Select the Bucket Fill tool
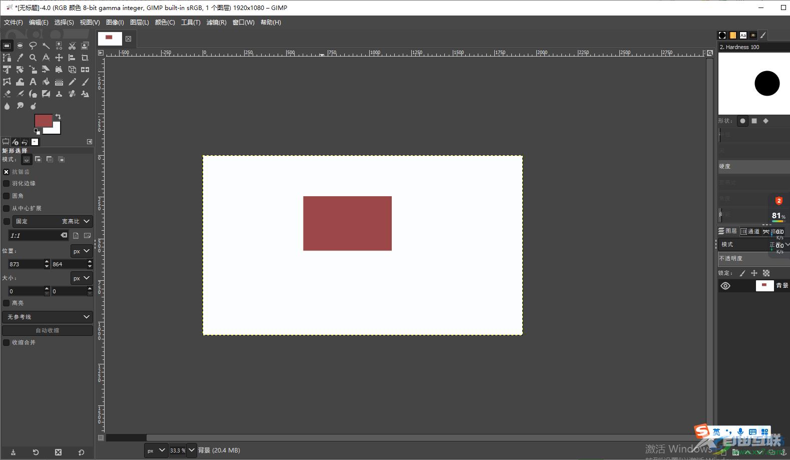Image resolution: width=790 pixels, height=460 pixels. (46, 82)
